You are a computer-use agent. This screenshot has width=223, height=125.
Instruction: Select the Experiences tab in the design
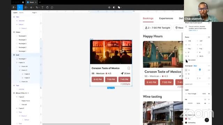(166, 18)
